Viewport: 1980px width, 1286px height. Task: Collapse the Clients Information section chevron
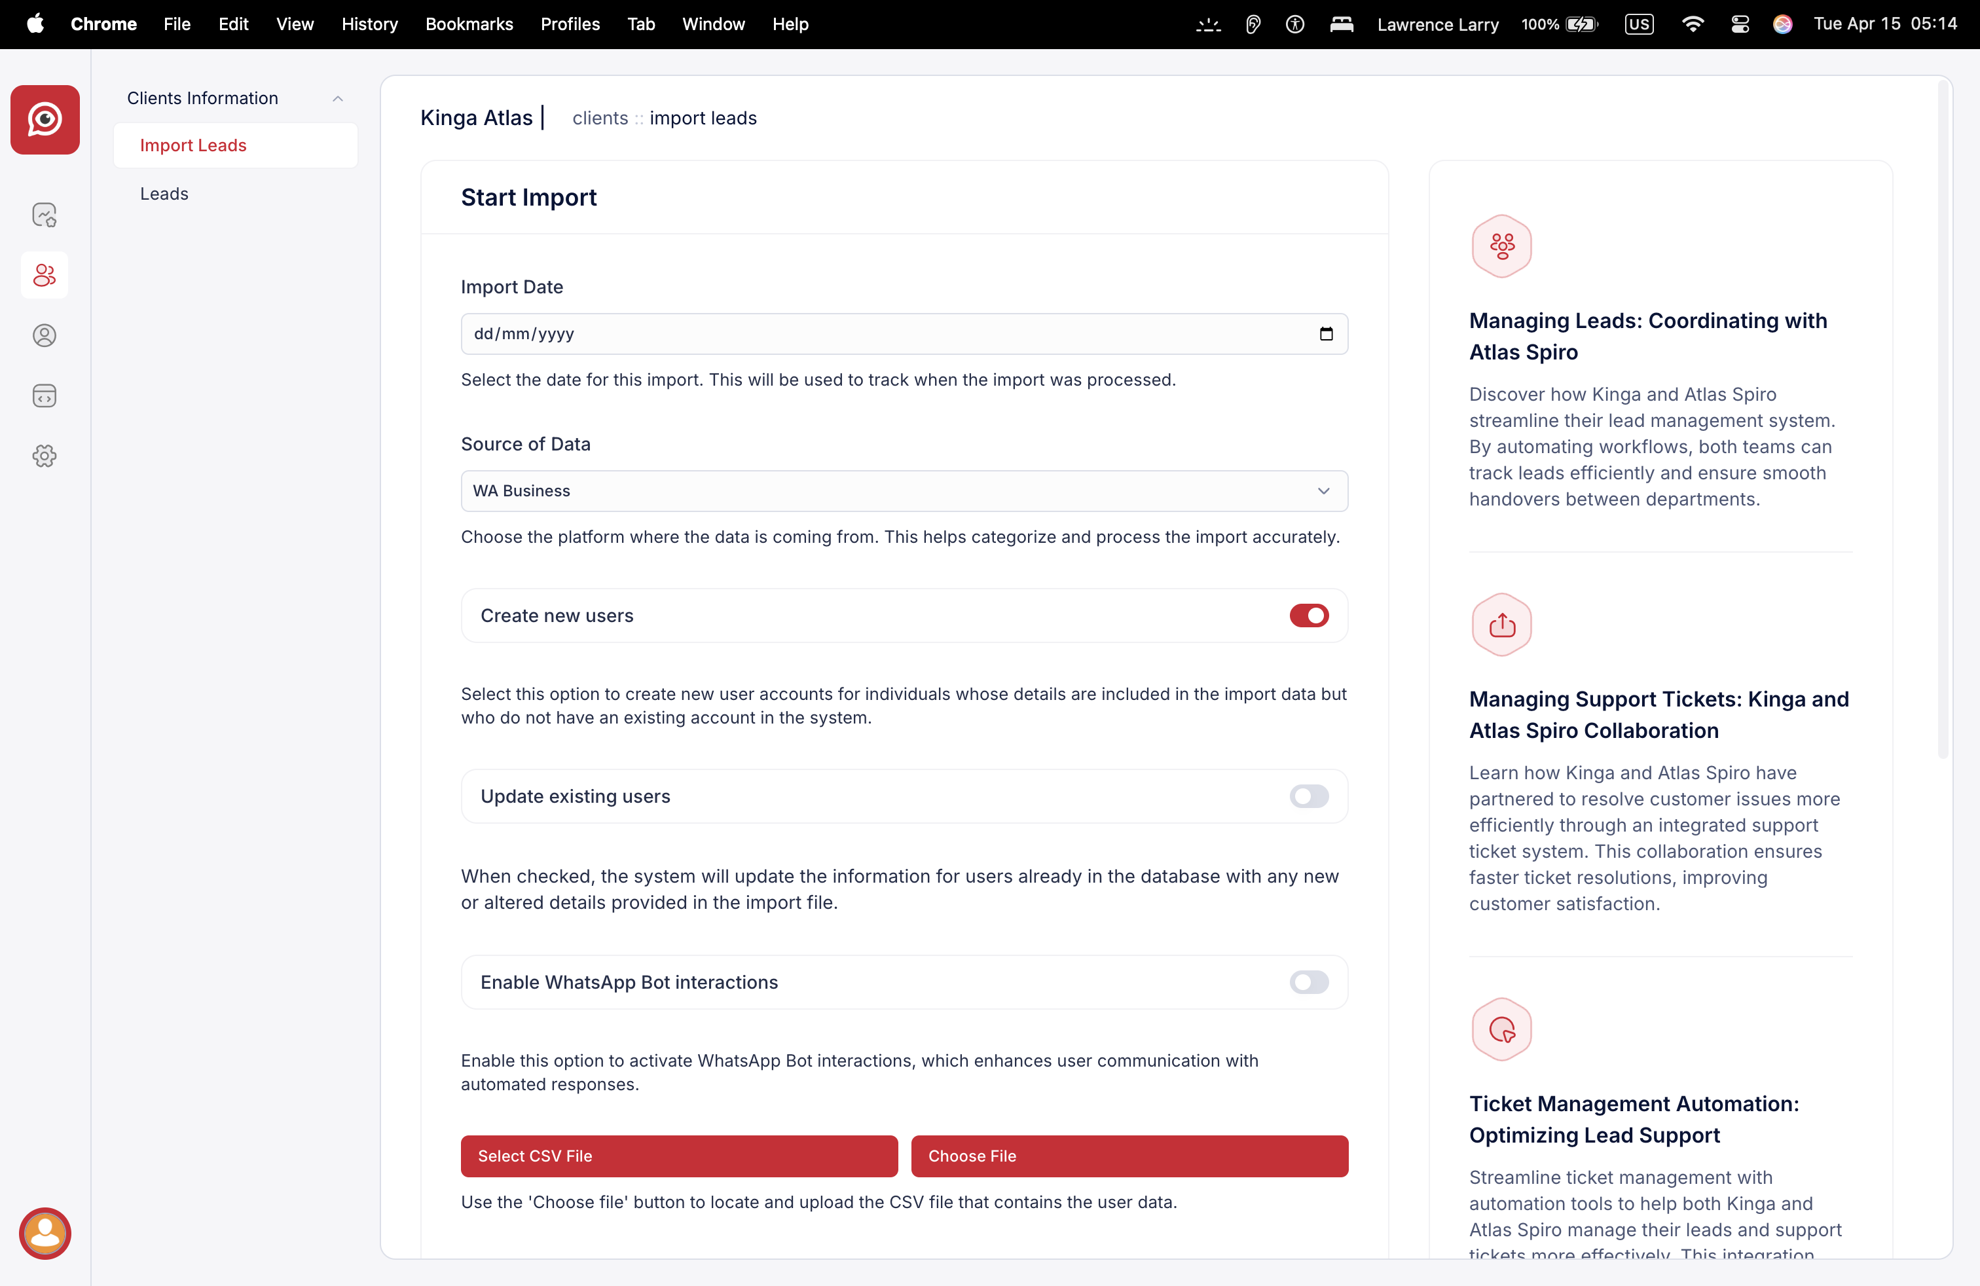pyautogui.click(x=338, y=98)
